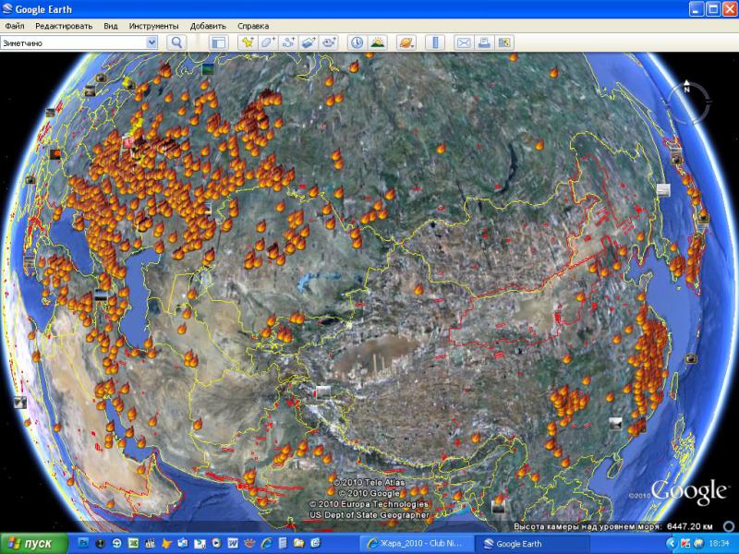Image resolution: width=739 pixels, height=554 pixels.
Task: View in Google Maps toolbar button
Action: click(504, 42)
